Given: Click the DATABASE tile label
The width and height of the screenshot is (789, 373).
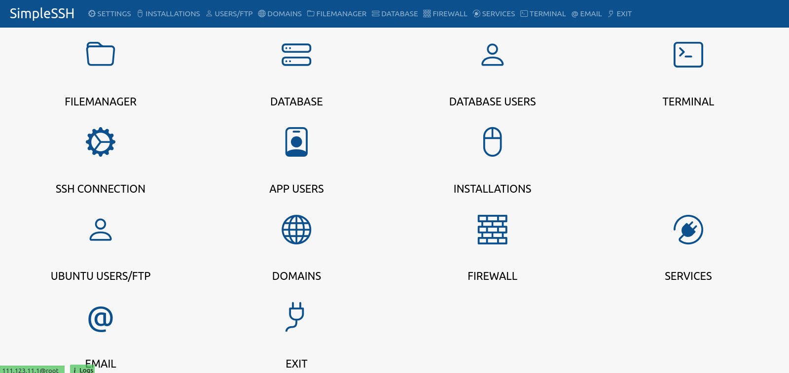Looking at the screenshot, I should click(296, 102).
